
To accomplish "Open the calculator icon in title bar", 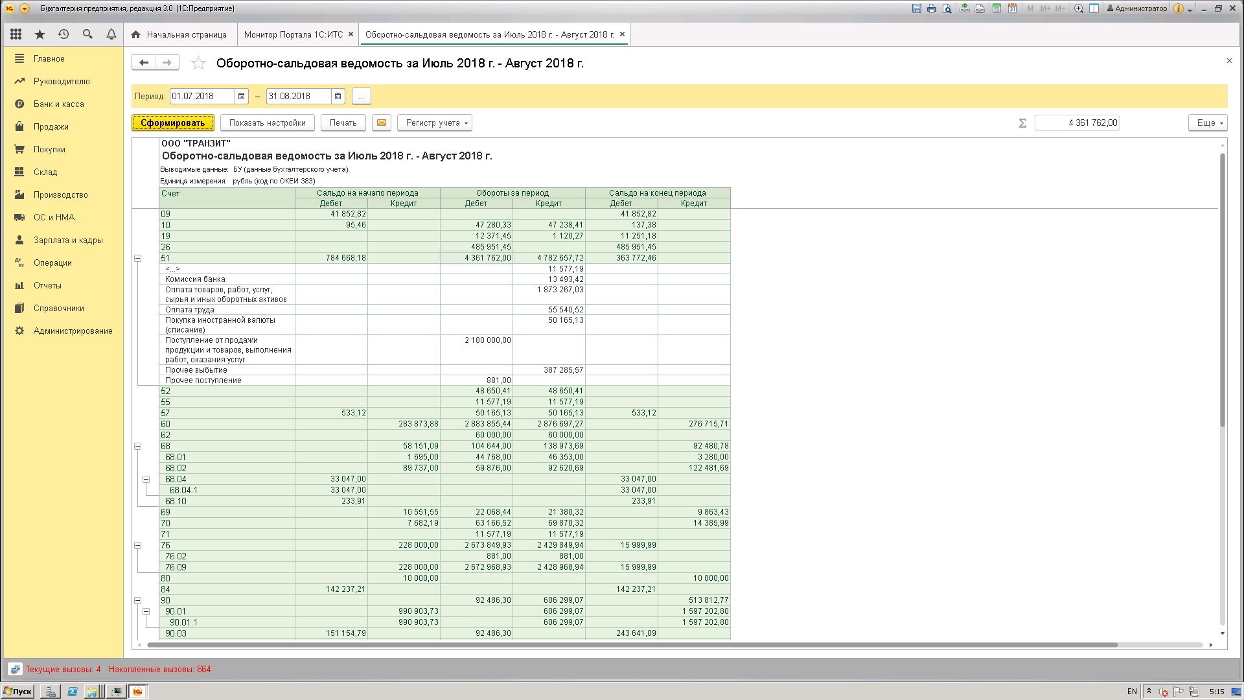I will coord(996,8).
